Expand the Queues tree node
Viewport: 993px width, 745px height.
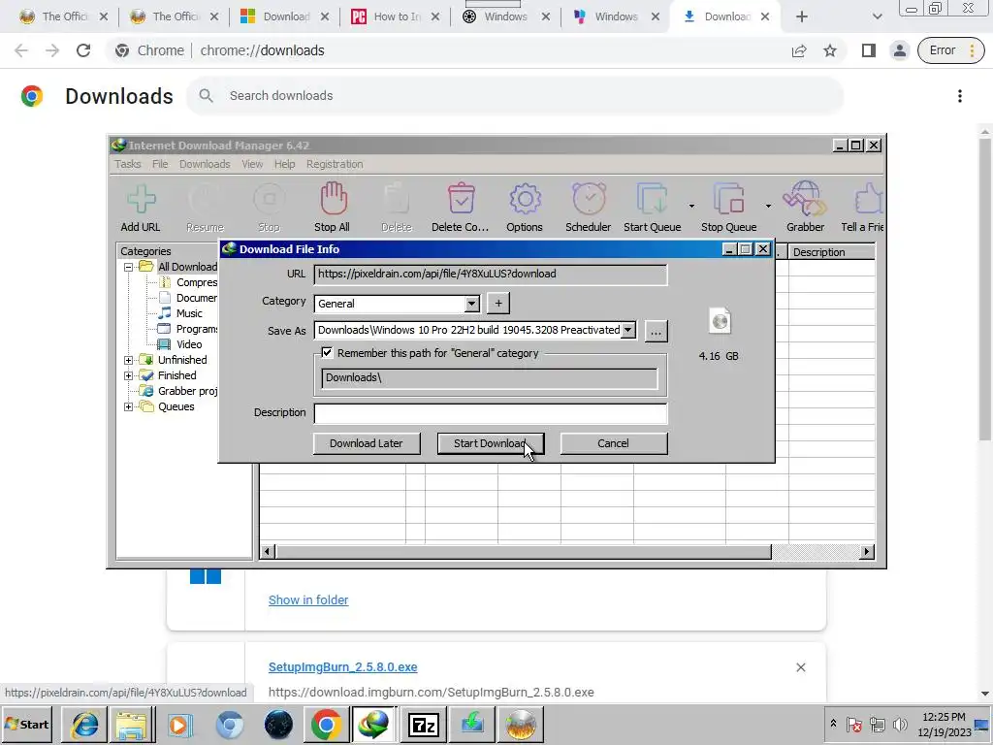(x=129, y=406)
